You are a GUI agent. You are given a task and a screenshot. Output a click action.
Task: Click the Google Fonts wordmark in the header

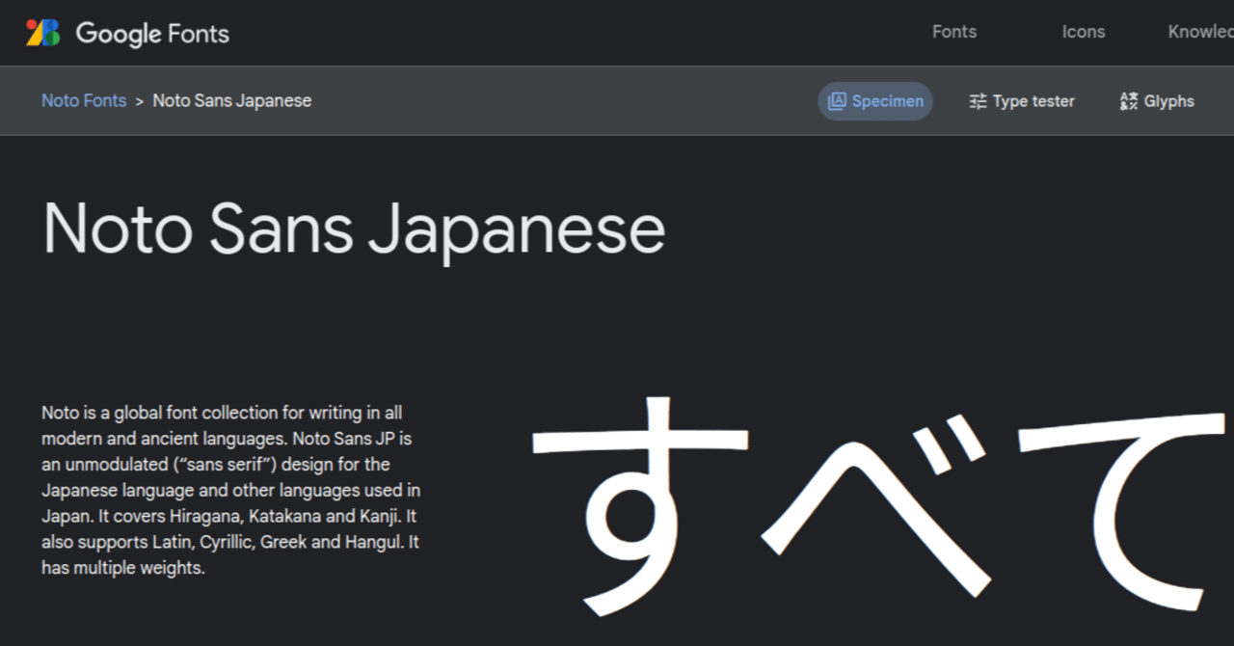click(x=152, y=33)
